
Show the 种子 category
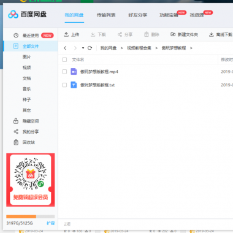(x=26, y=99)
